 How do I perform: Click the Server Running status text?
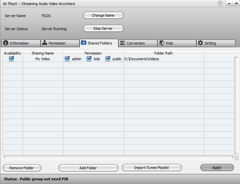coord(54,29)
